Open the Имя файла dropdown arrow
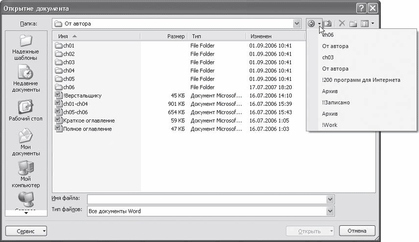Screen dimensions: 419x242 tap(330, 199)
